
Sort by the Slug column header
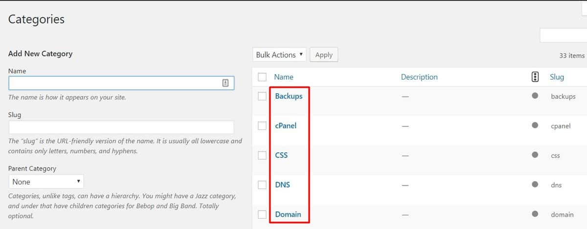(x=557, y=77)
